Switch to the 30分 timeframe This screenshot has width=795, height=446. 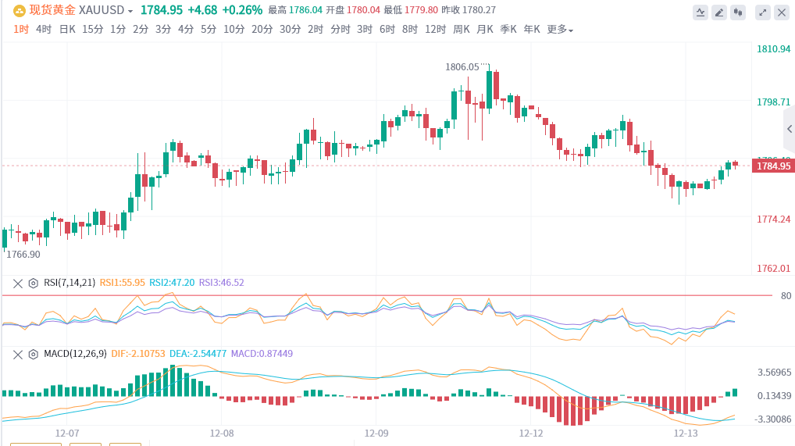pyautogui.click(x=290, y=30)
